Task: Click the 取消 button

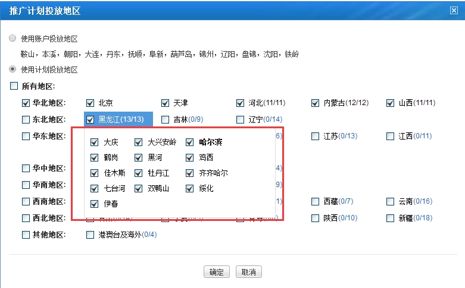Action: click(x=248, y=272)
